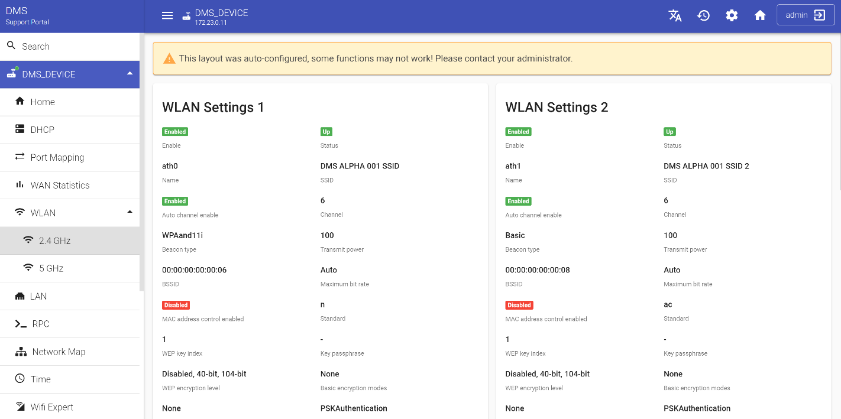The width and height of the screenshot is (841, 419).
Task: Click the Network Map sidebar icon
Action: [21, 352]
